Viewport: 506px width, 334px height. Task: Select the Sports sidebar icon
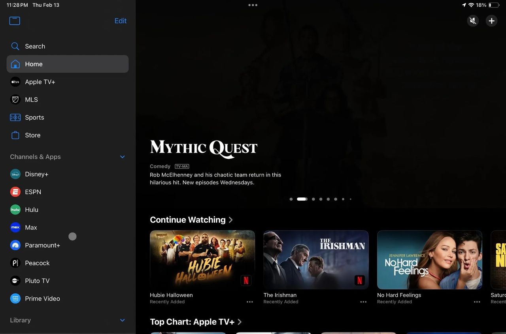point(15,117)
